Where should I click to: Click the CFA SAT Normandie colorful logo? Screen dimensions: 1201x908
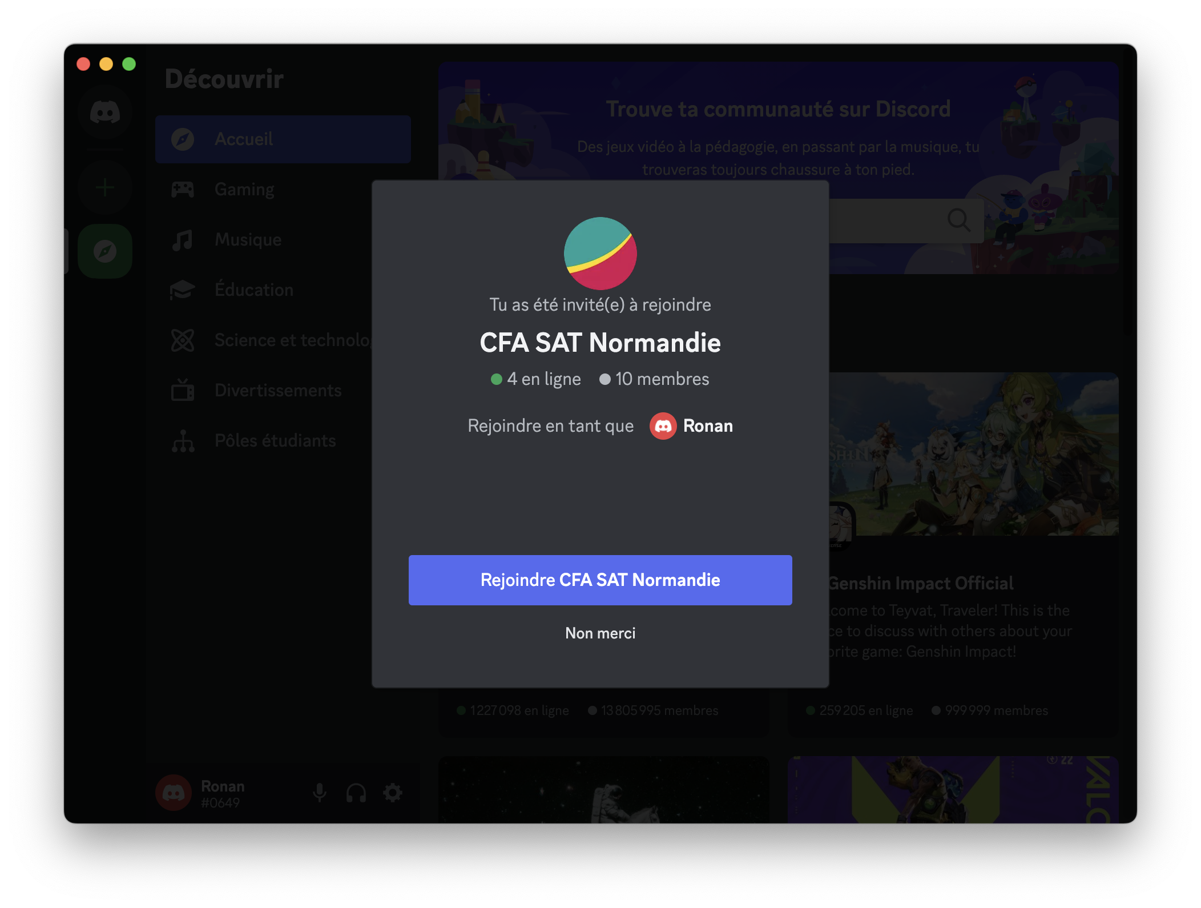tap(600, 254)
